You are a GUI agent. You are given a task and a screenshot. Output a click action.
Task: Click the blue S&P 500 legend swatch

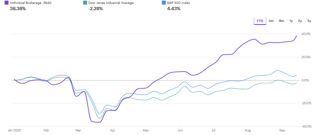coord(164,3)
